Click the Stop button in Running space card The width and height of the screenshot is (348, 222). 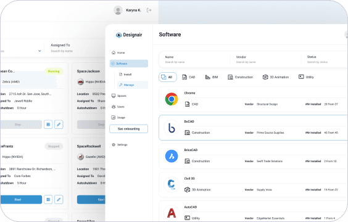pos(21,125)
